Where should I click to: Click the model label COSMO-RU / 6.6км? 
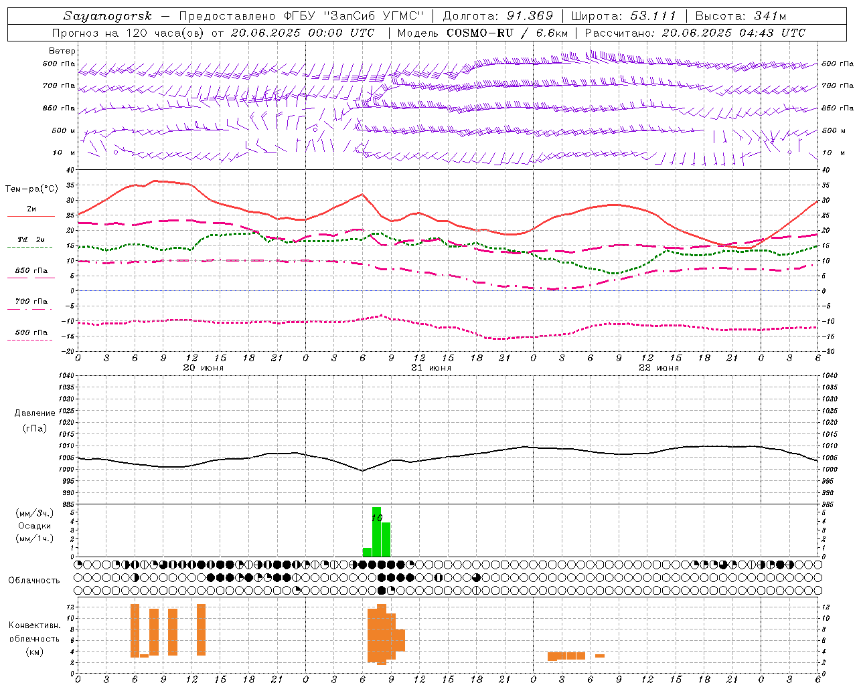click(508, 33)
